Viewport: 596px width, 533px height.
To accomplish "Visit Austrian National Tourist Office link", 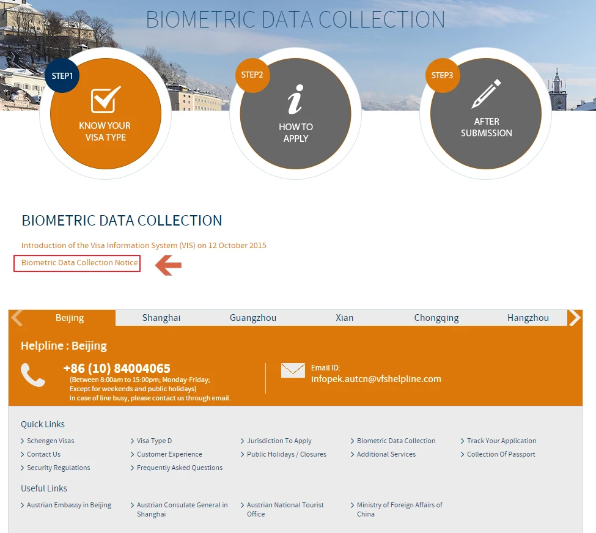I will point(285,509).
